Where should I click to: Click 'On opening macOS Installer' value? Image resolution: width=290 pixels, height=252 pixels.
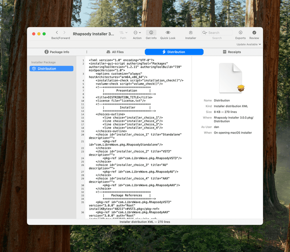[233, 133]
